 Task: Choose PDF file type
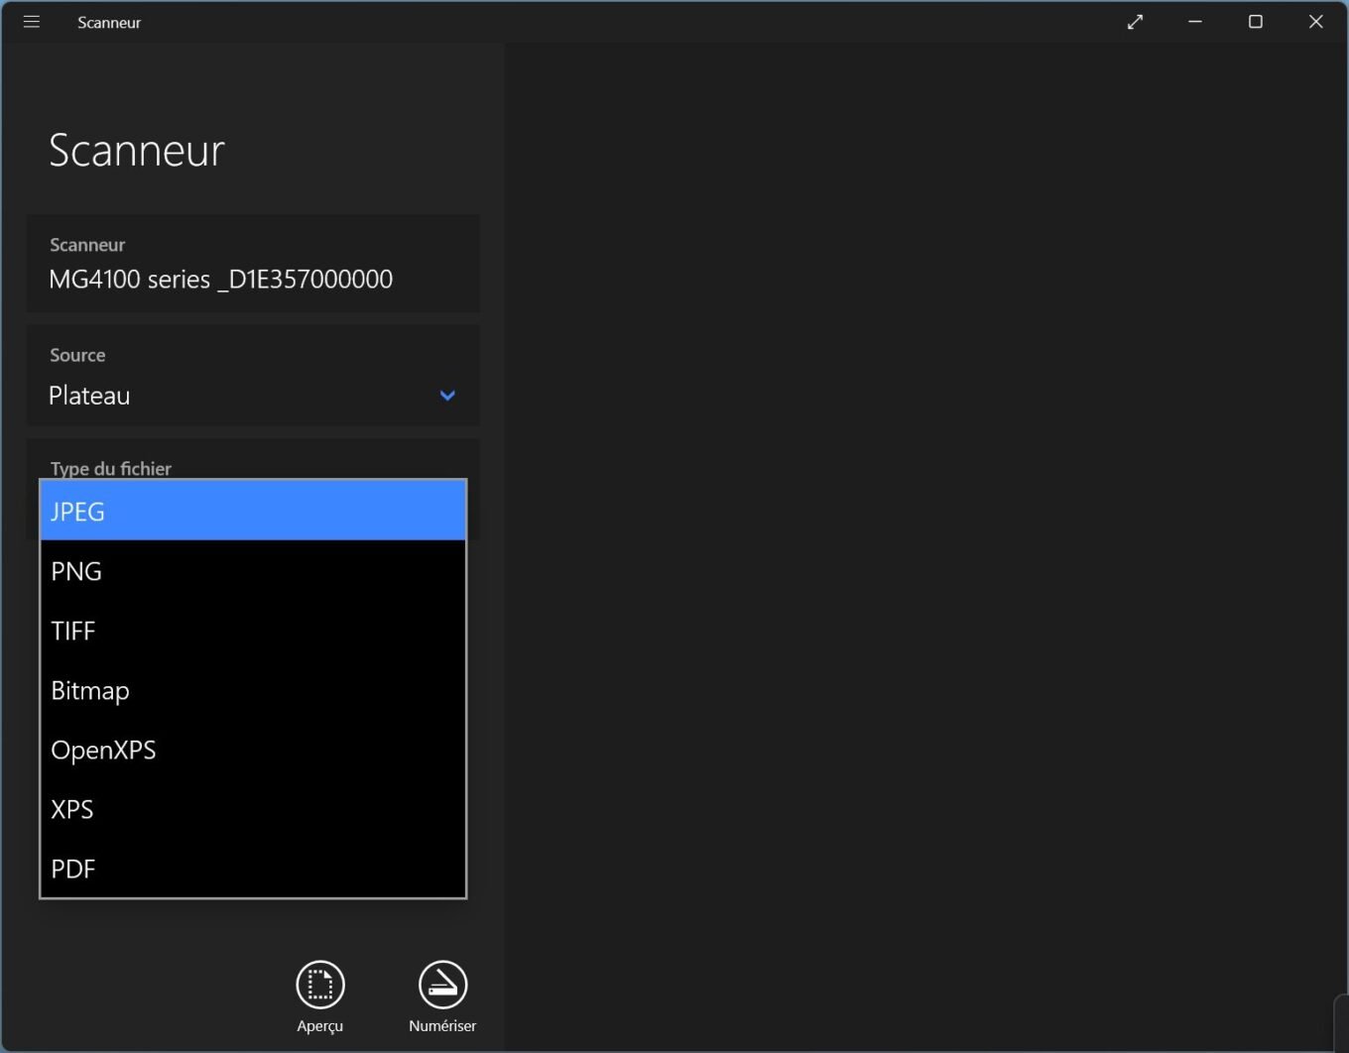[x=253, y=869]
